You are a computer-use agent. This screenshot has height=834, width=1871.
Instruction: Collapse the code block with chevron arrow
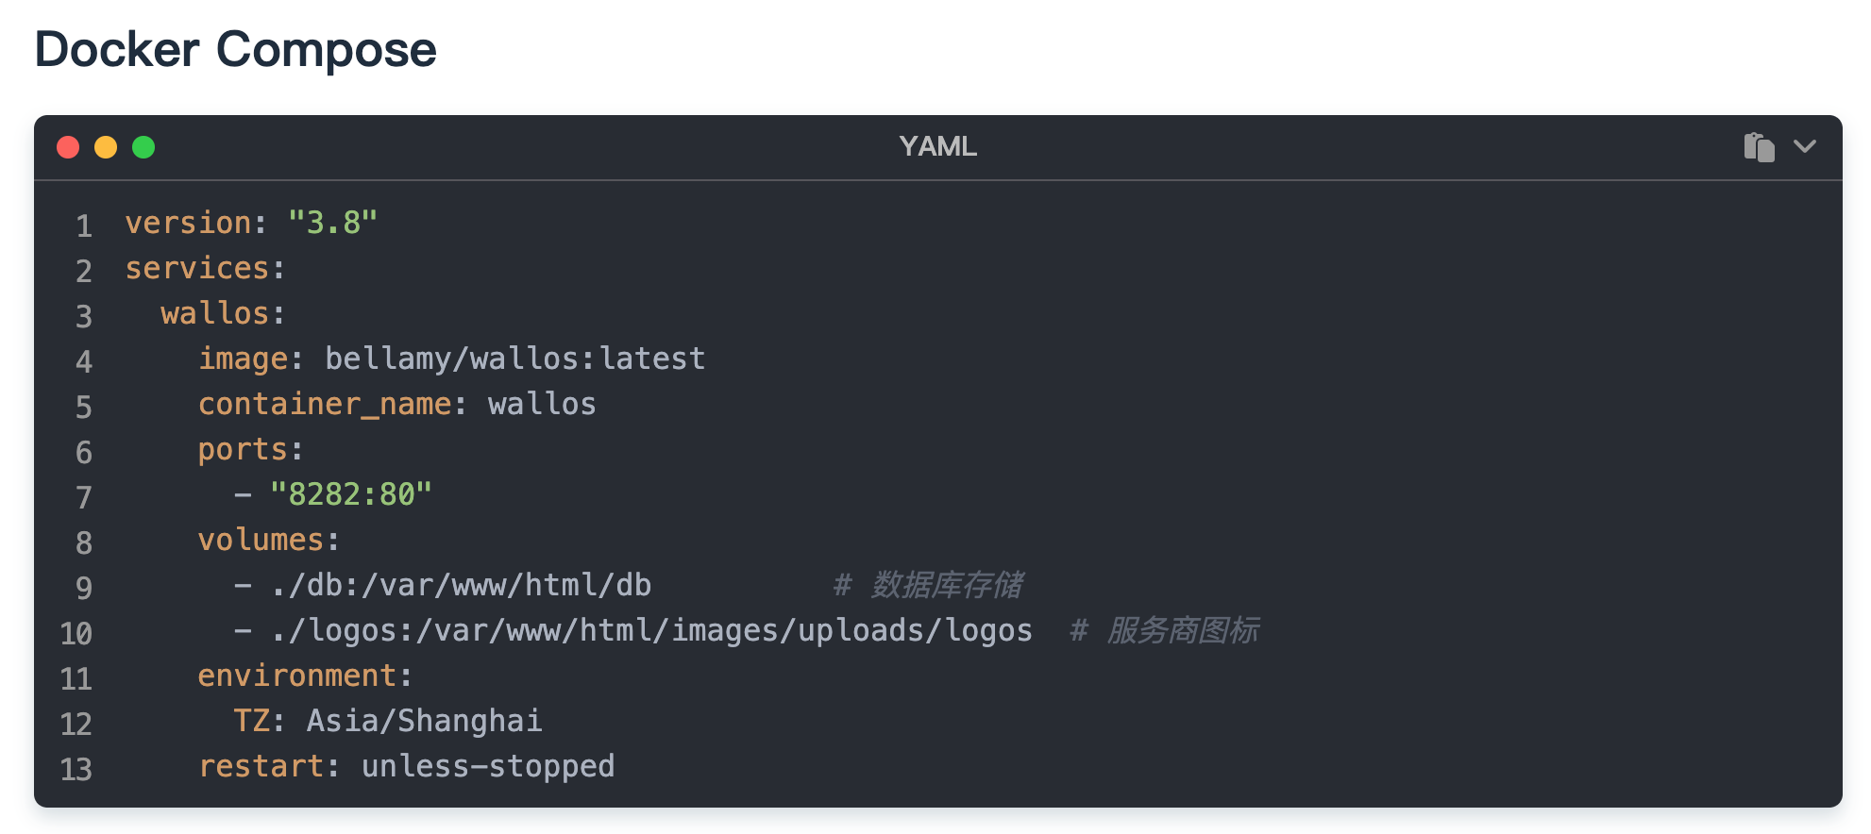coord(1805,146)
